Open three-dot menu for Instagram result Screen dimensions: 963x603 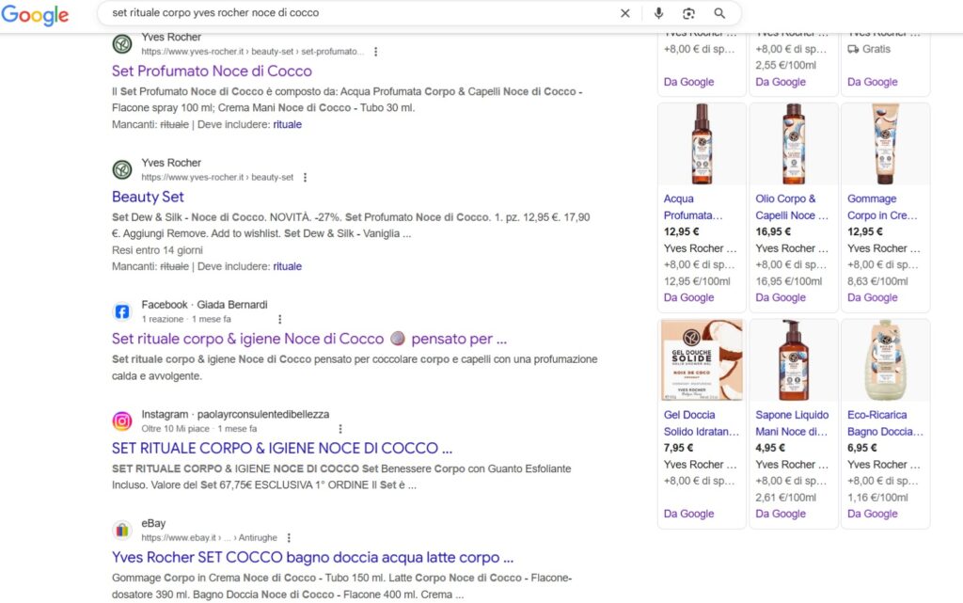(339, 428)
